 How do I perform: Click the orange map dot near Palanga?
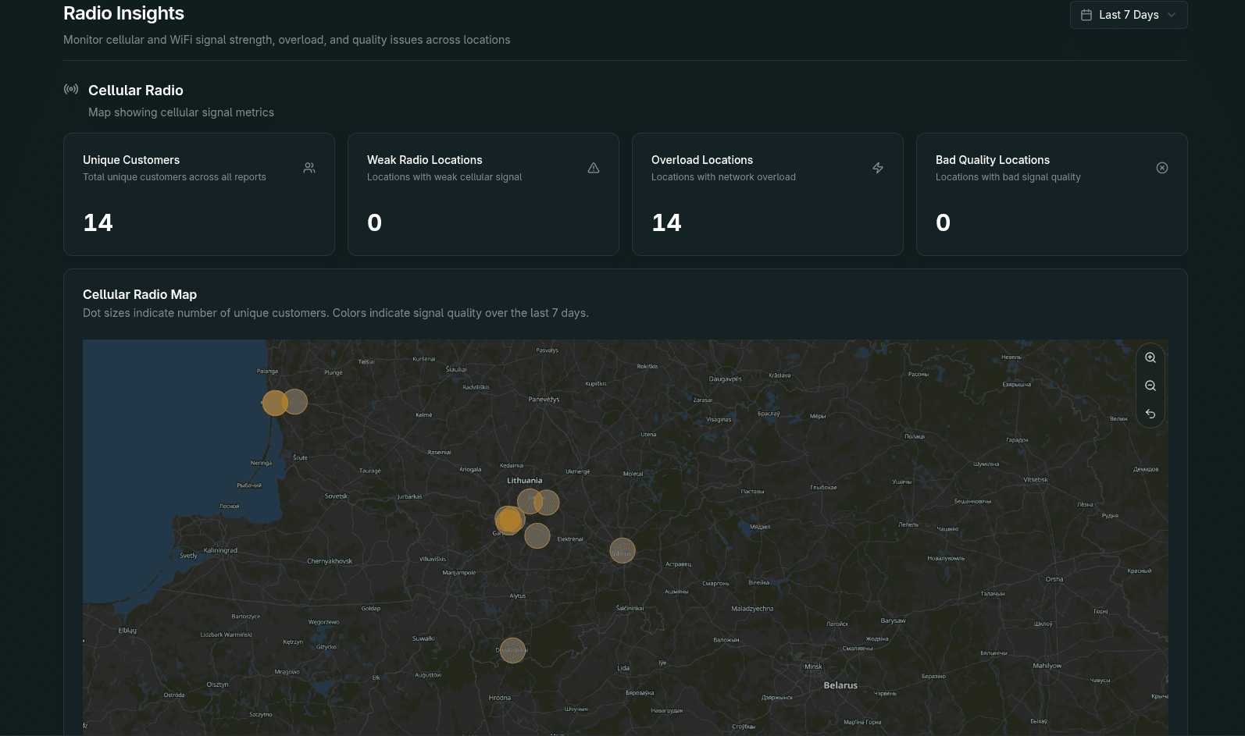pos(274,403)
